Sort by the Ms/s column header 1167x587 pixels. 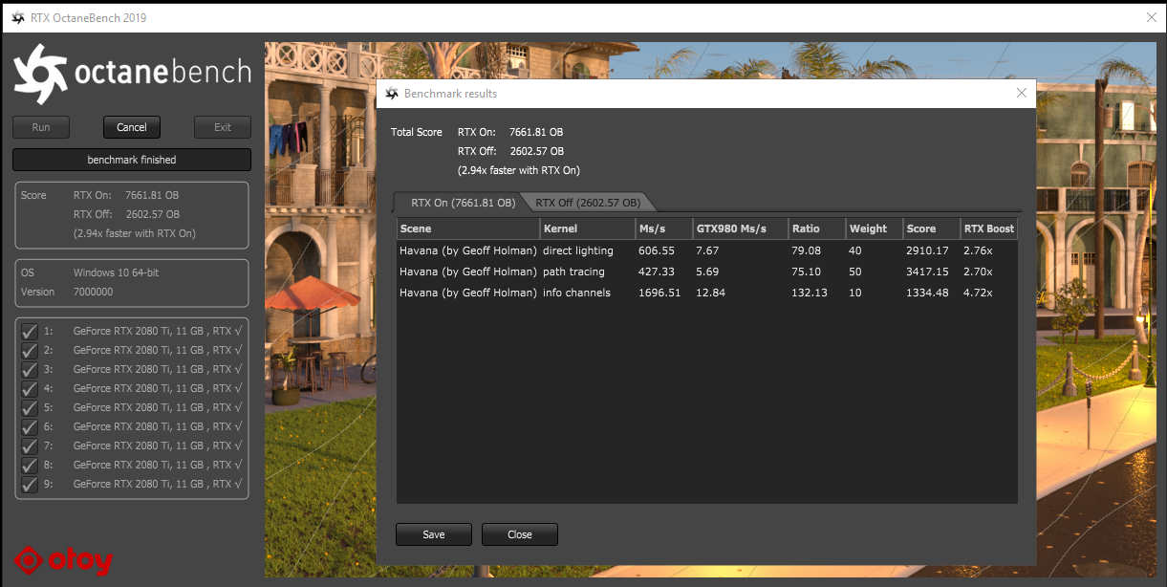pyautogui.click(x=664, y=228)
